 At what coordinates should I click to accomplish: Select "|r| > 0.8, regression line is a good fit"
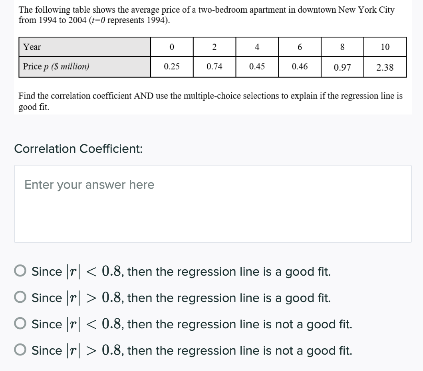coord(21,298)
